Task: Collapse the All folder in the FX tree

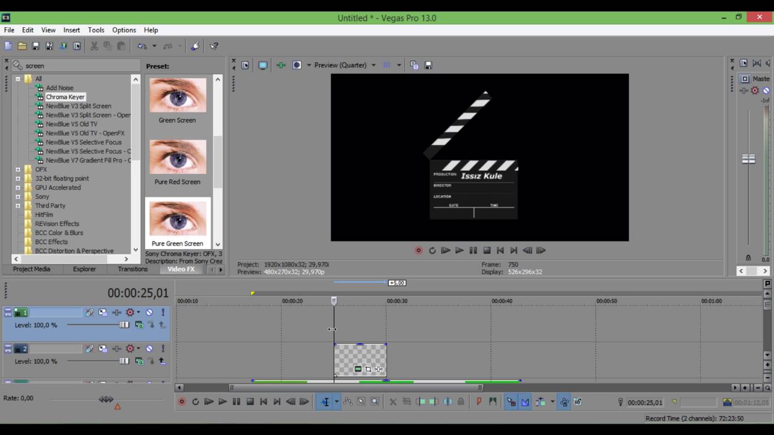Action: pyautogui.click(x=18, y=79)
